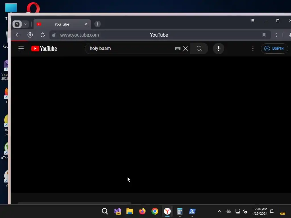This screenshot has width=291, height=218.
Task: Open the notifications bell
Action: (272, 211)
